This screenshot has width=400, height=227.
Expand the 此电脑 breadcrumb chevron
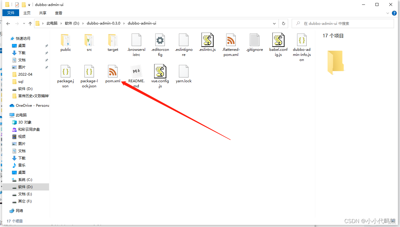pyautogui.click(x=61, y=23)
